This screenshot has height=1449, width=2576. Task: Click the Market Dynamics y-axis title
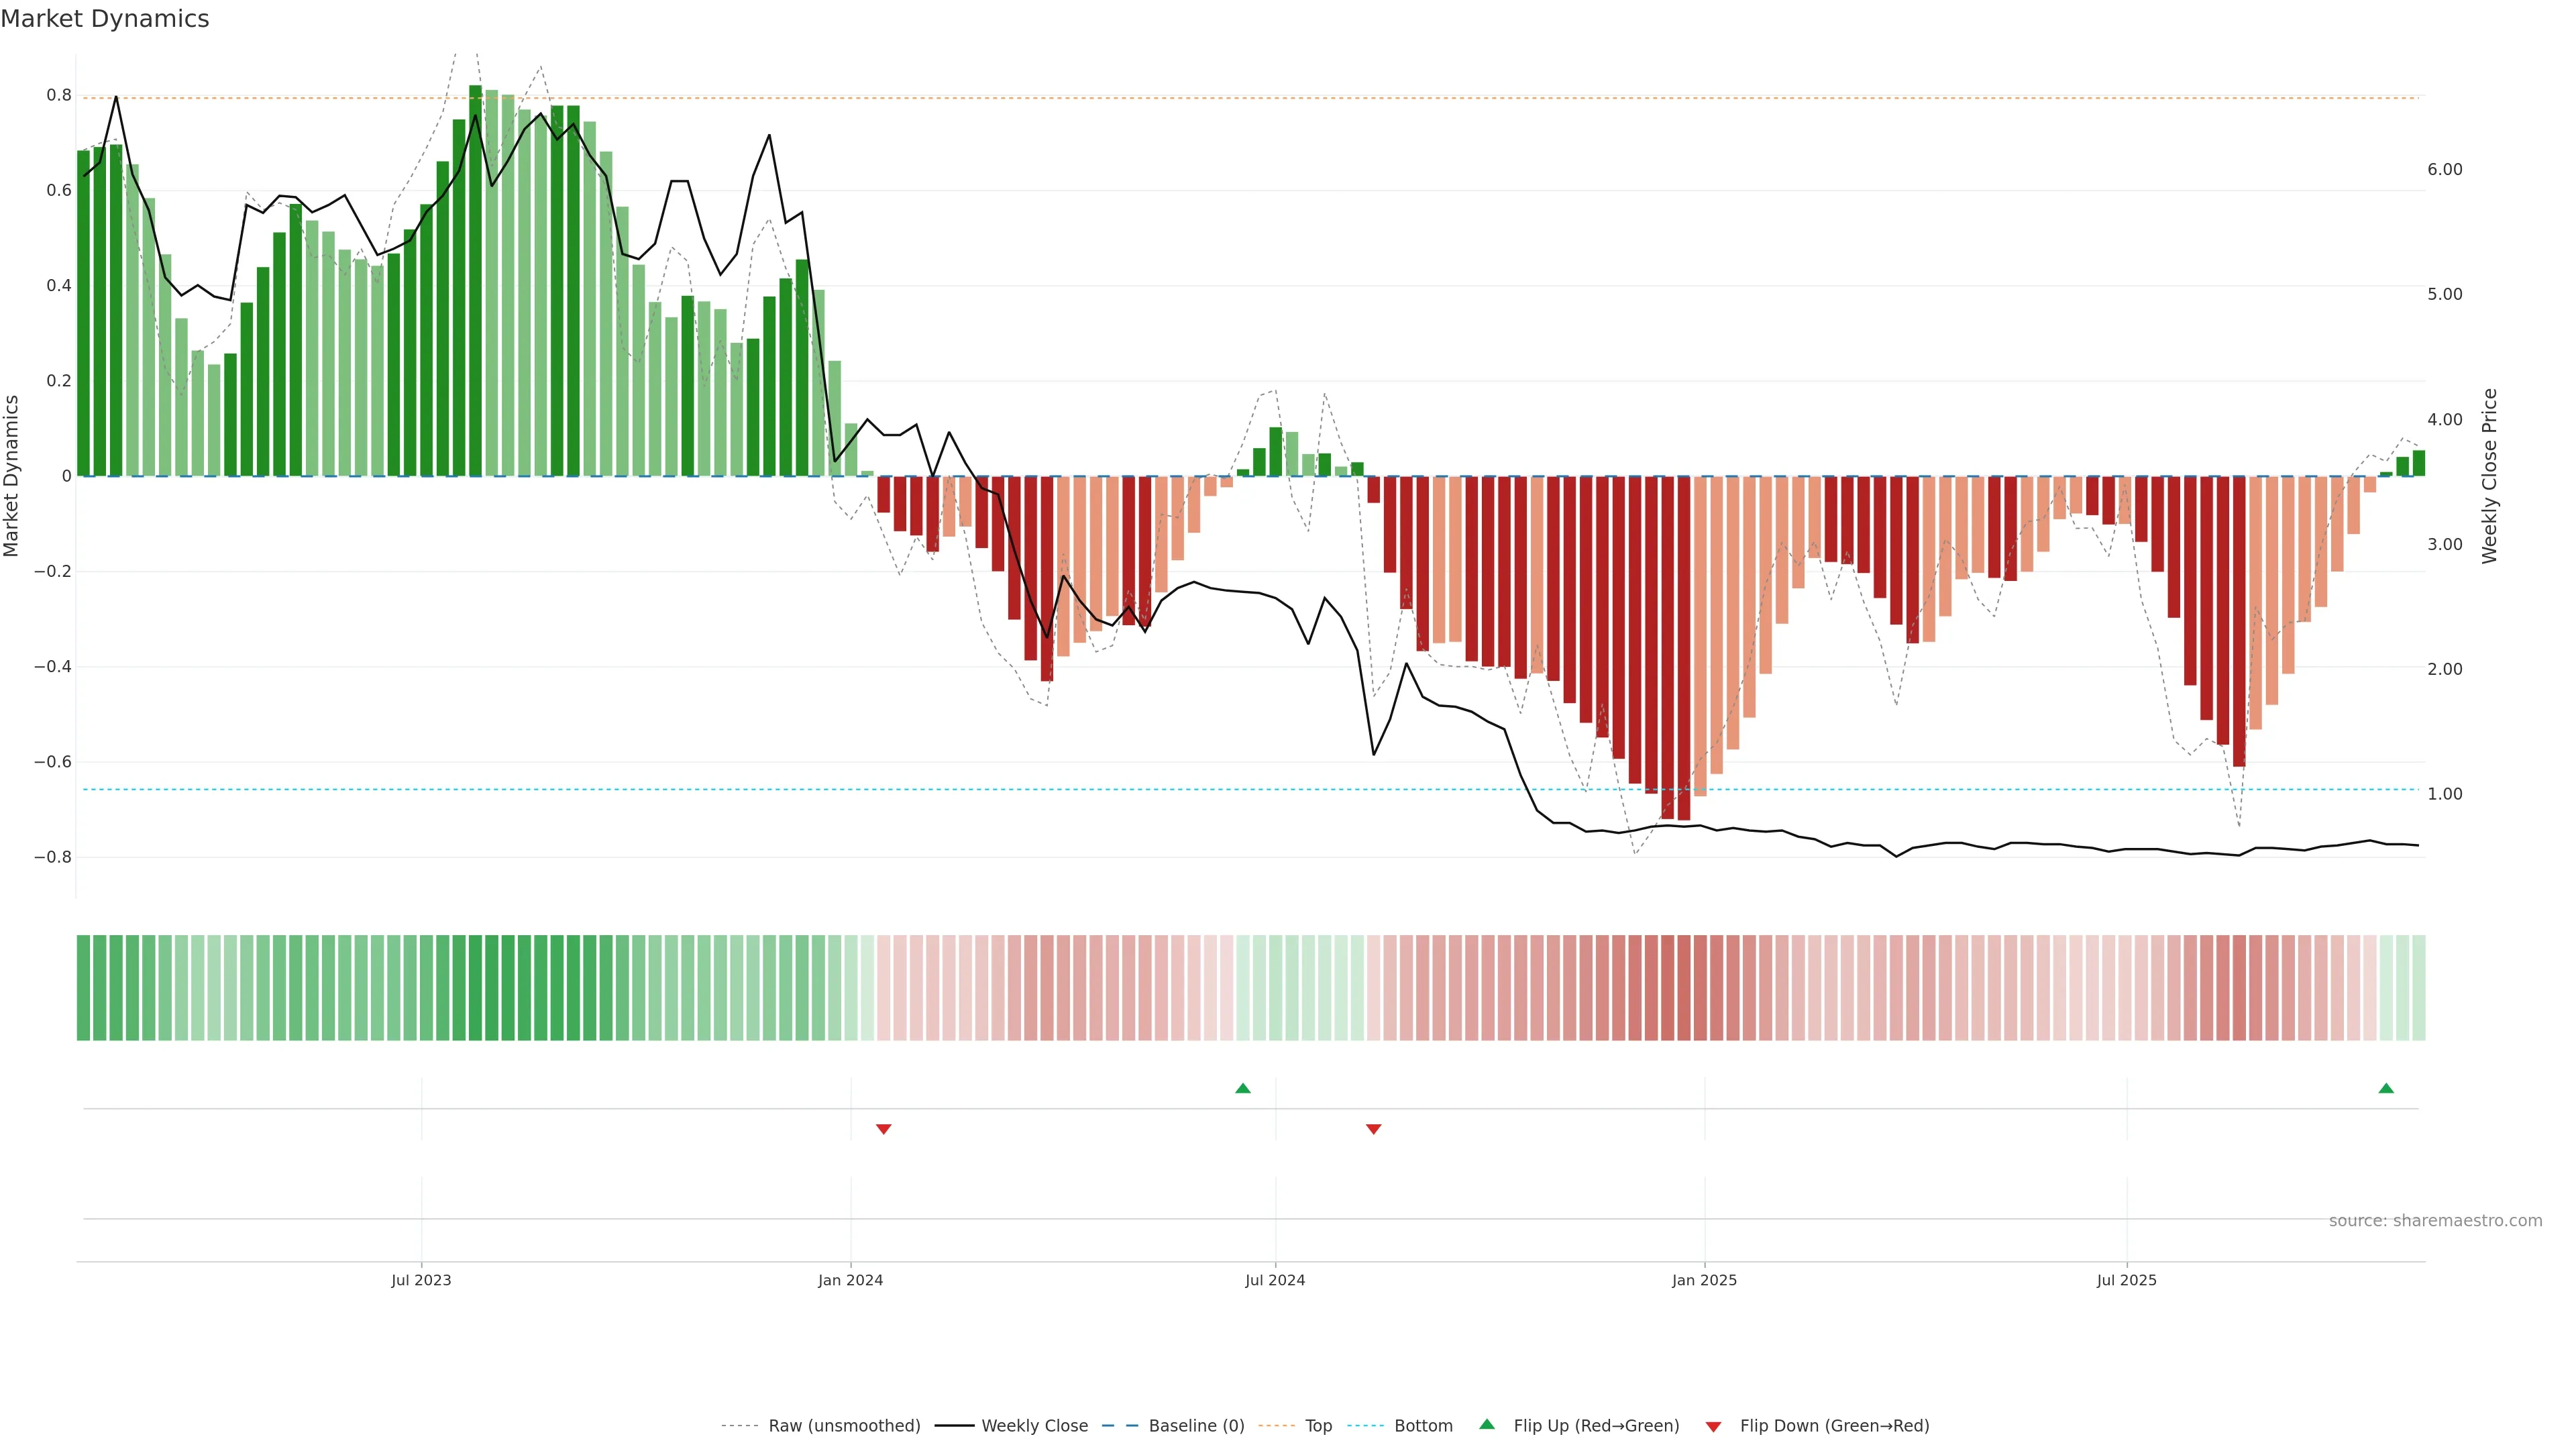pyautogui.click(x=12, y=476)
